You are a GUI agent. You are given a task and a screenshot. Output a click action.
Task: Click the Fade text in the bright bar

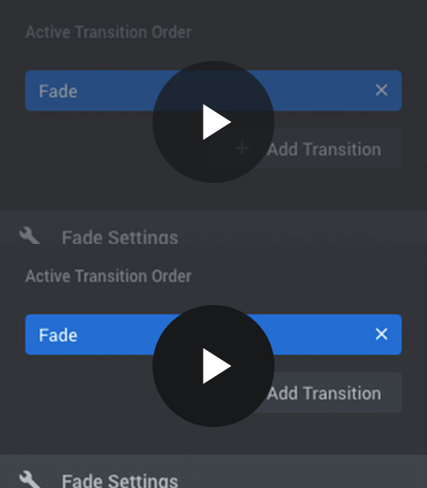(58, 335)
